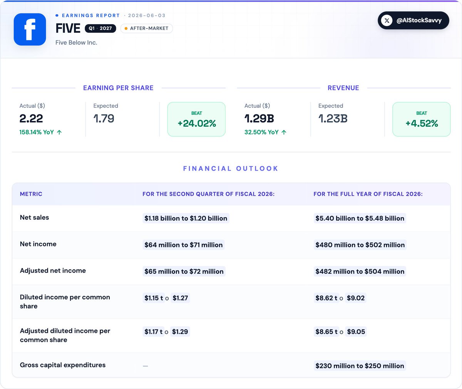Click the $64 million to $71 million value
462x389 pixels.
pyautogui.click(x=184, y=245)
